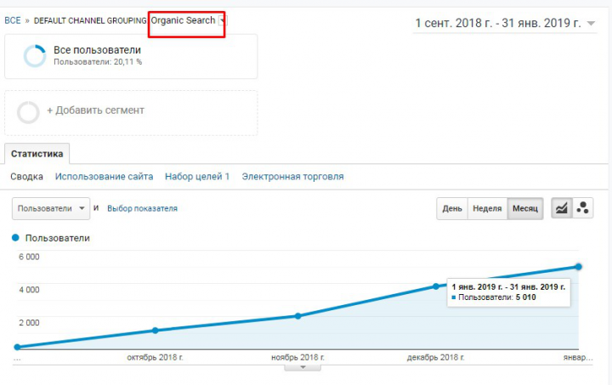Set chart granularity to Месяц
The width and height of the screenshot is (612, 385).
click(x=525, y=209)
